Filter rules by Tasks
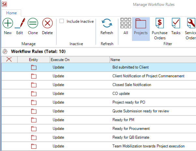The width and height of the screenshot is (196, 151). click(176, 24)
